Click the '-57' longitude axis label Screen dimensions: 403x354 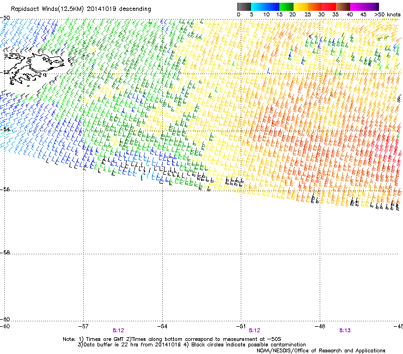(x=83, y=326)
